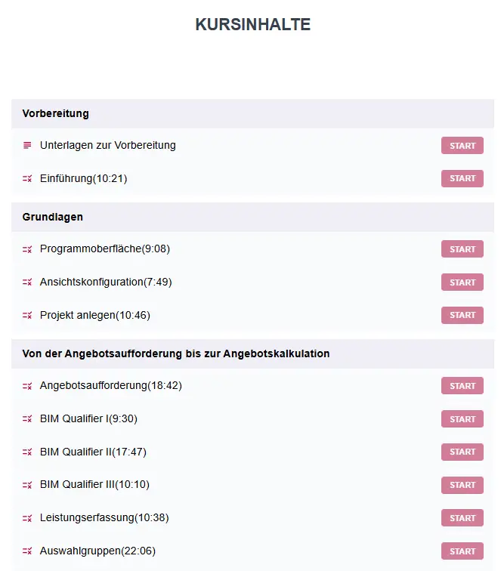Open the Projekt anlegen lesson link
The image size is (501, 571).
pos(95,316)
